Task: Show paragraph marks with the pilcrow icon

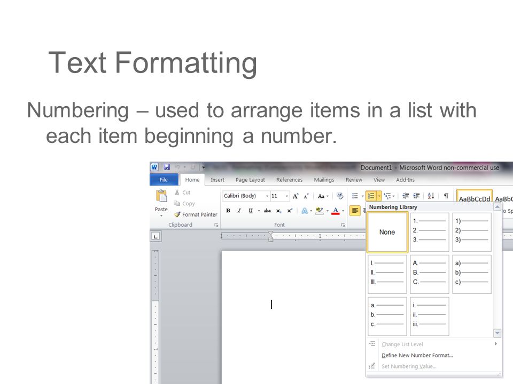Action: [x=446, y=196]
